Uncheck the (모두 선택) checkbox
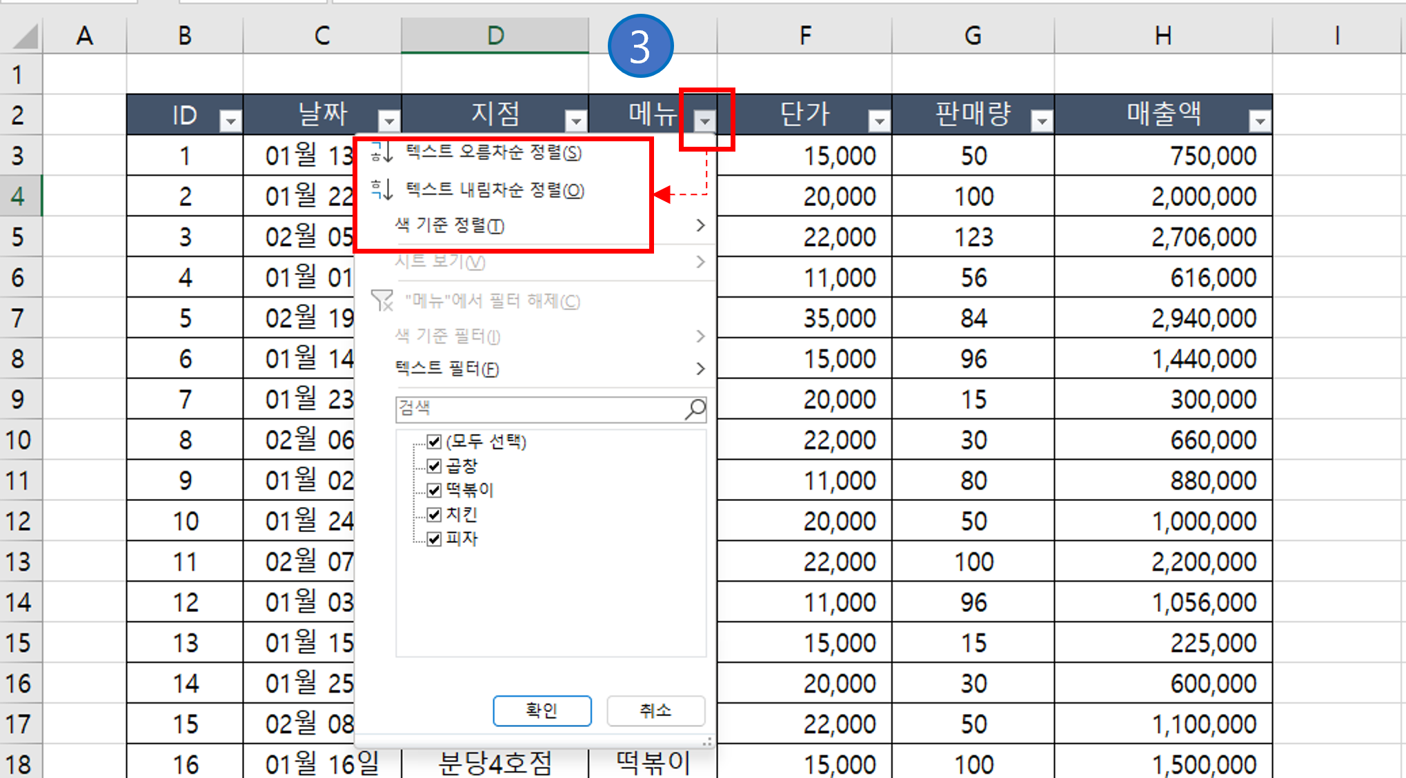Image resolution: width=1406 pixels, height=778 pixels. pyautogui.click(x=433, y=442)
